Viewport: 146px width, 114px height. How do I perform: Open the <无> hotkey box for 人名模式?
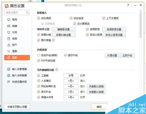(71, 81)
